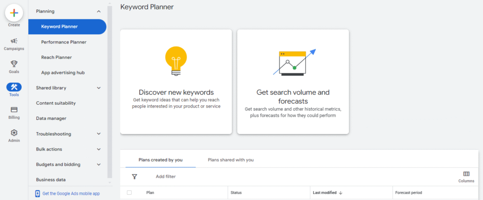Open the Columns icon above the table
The width and height of the screenshot is (483, 200).
[466, 174]
